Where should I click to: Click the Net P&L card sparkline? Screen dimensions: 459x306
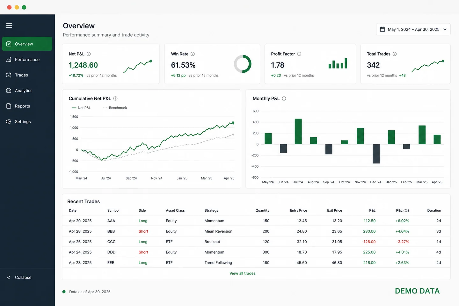click(x=138, y=66)
